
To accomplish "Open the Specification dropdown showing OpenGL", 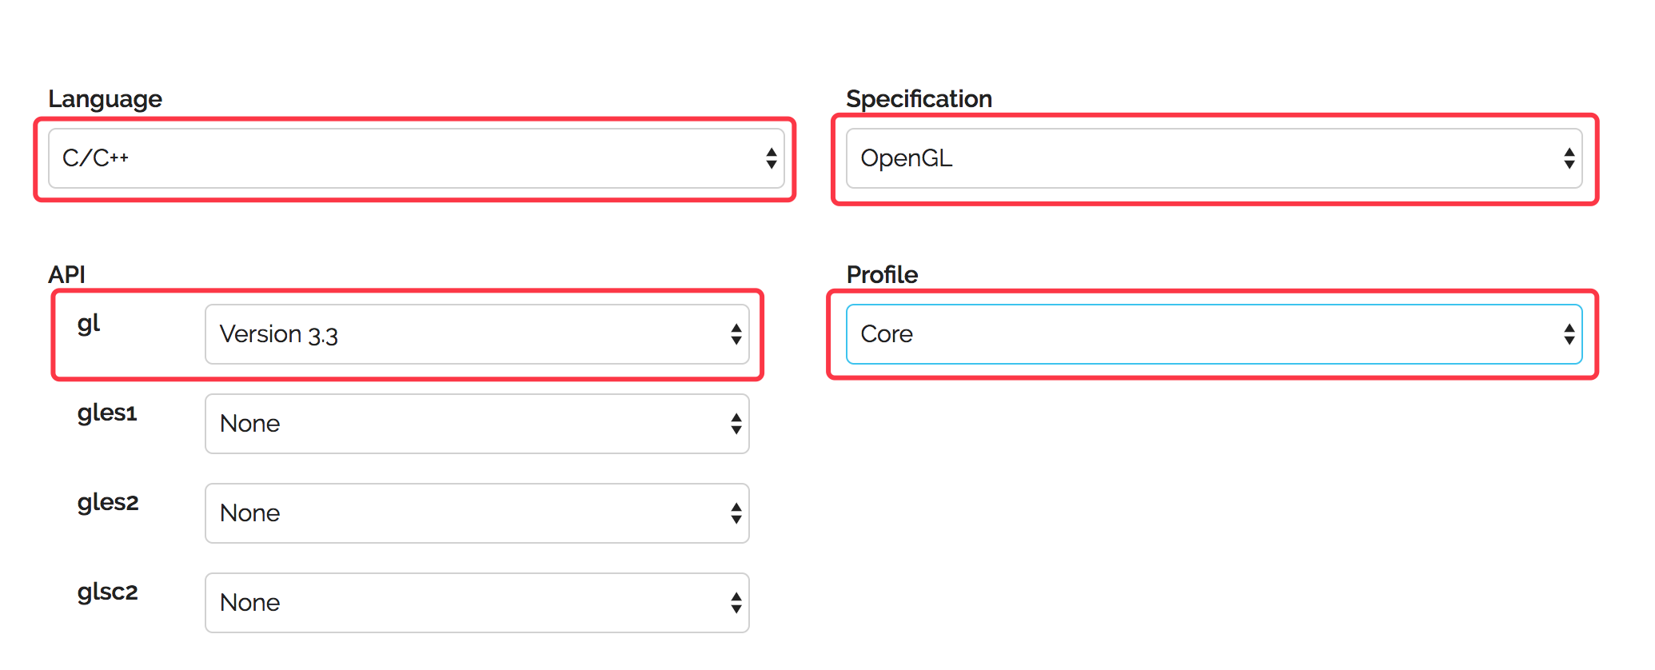I will (1214, 158).
